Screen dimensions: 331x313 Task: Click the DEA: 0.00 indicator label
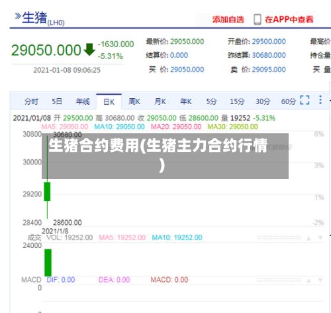click(114, 280)
